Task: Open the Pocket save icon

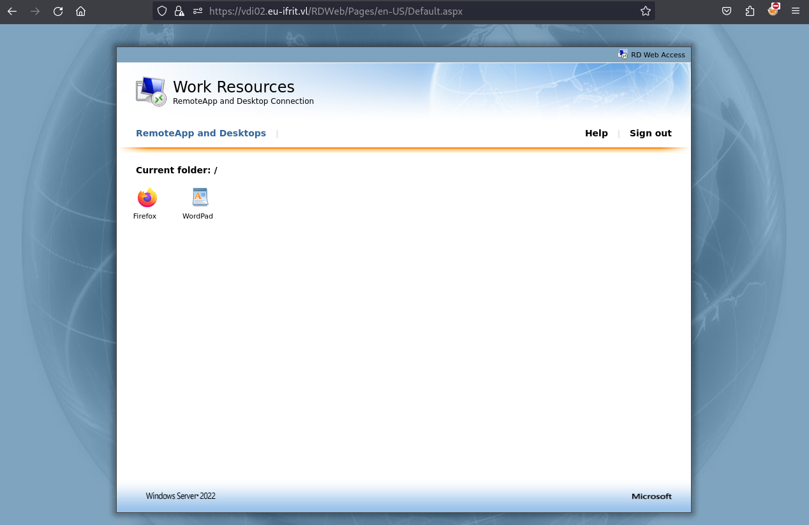Action: (727, 11)
